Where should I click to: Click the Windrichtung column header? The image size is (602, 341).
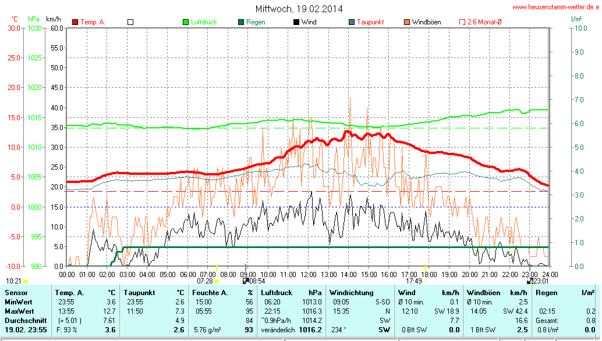pyautogui.click(x=351, y=293)
